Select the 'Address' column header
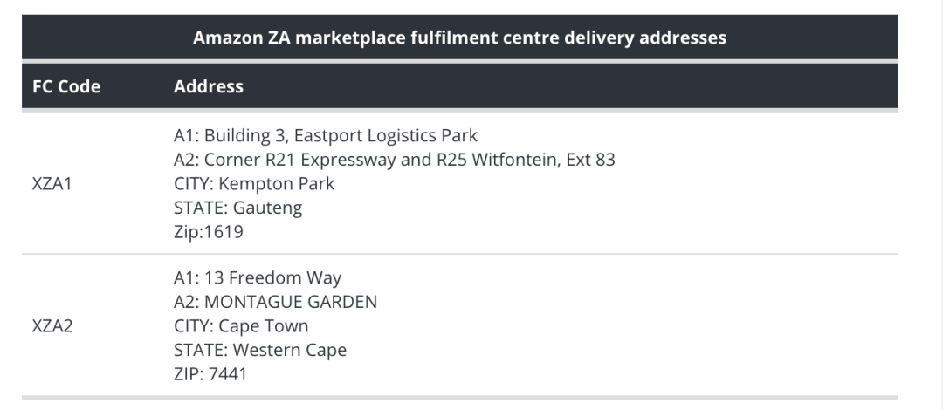 [209, 86]
